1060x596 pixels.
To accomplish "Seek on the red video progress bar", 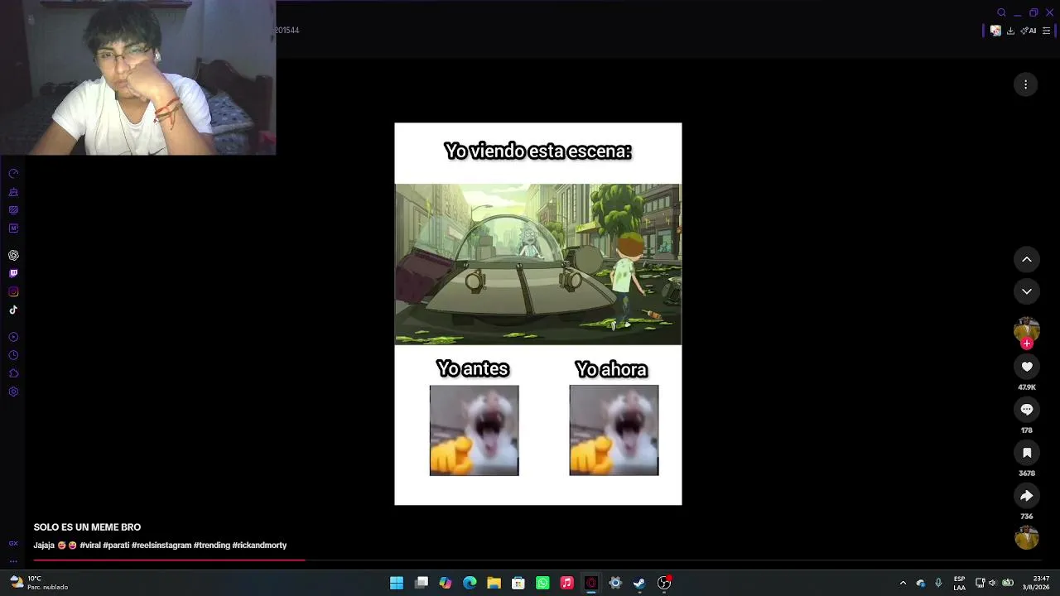I will coord(537,560).
